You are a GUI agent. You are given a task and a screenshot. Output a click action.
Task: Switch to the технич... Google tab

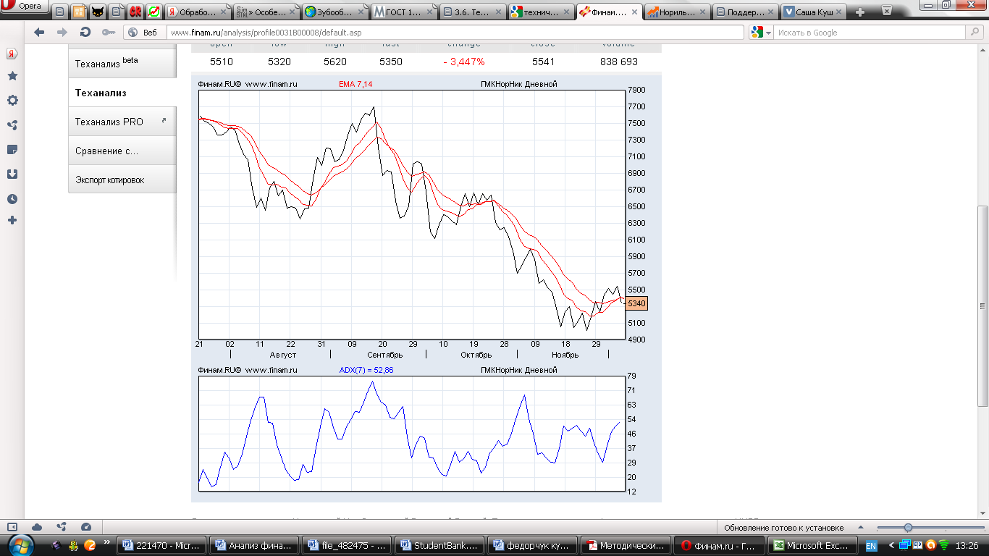tap(540, 12)
